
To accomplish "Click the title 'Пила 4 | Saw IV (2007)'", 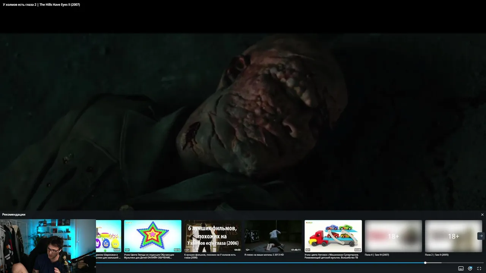I will pyautogui.click(x=377, y=255).
